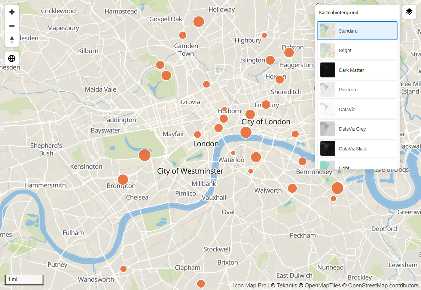The width and height of the screenshot is (421, 290).
Task: Select the Standard map background
Action: point(357,31)
